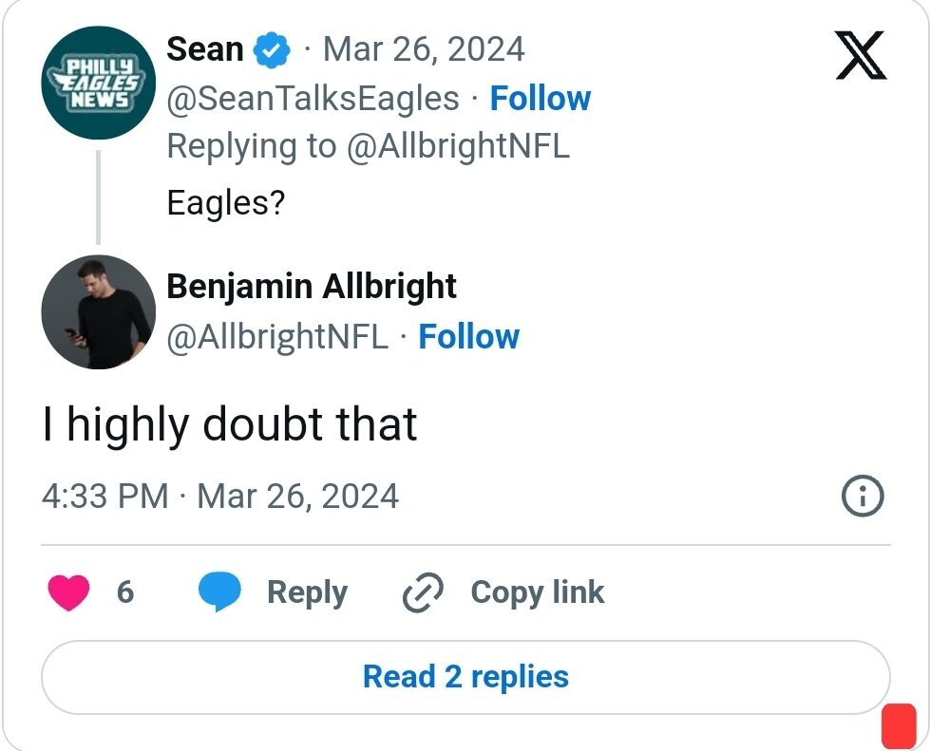The height and width of the screenshot is (751, 930).
Task: Follow @SeanTalksEagles
Action: click(x=540, y=98)
